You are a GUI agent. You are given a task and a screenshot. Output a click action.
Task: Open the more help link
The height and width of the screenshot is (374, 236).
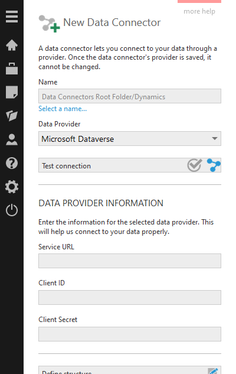pyautogui.click(x=199, y=11)
